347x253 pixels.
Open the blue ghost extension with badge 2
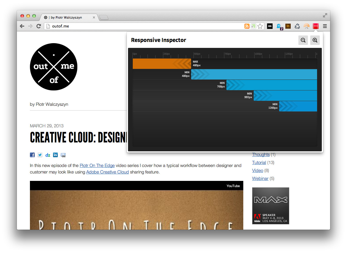(279, 27)
